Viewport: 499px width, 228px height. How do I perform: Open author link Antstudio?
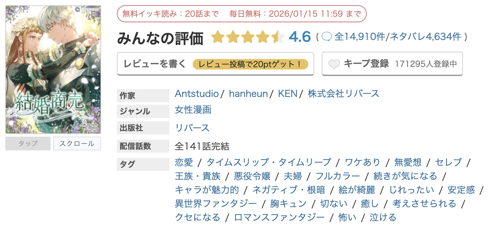click(197, 94)
